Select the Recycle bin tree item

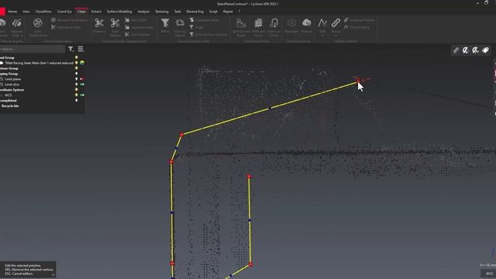pyautogui.click(x=10, y=106)
